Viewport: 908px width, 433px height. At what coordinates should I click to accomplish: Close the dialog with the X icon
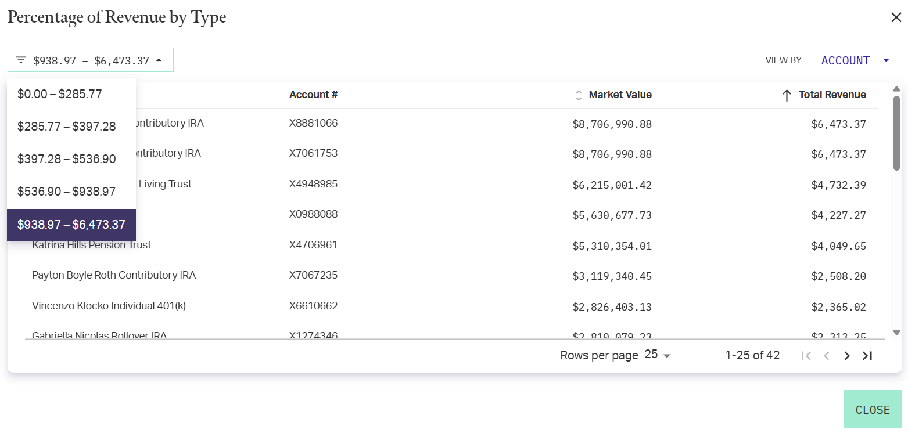point(896,17)
